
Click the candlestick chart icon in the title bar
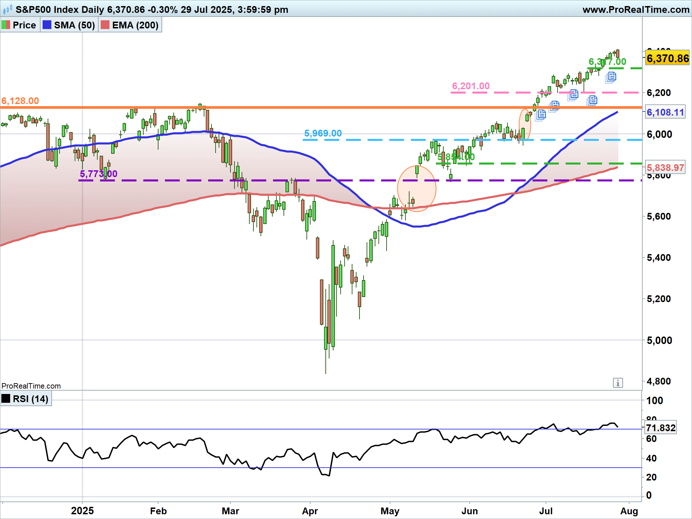[7, 9]
